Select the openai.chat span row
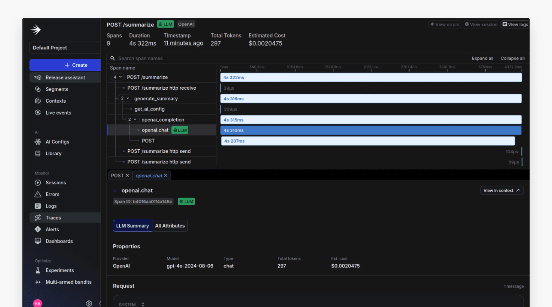The image size is (552, 307). [162, 130]
